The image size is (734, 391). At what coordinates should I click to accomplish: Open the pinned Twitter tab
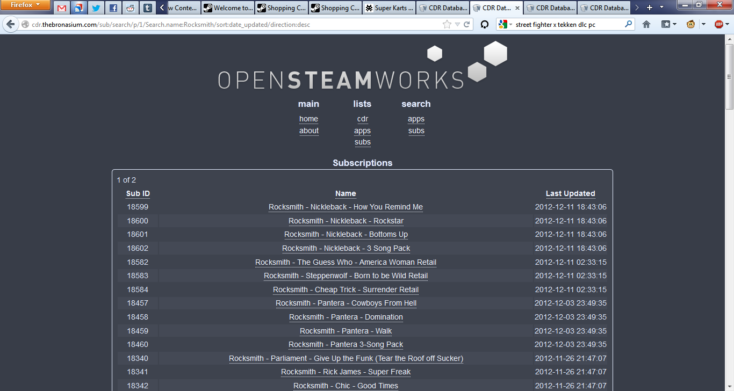96,8
